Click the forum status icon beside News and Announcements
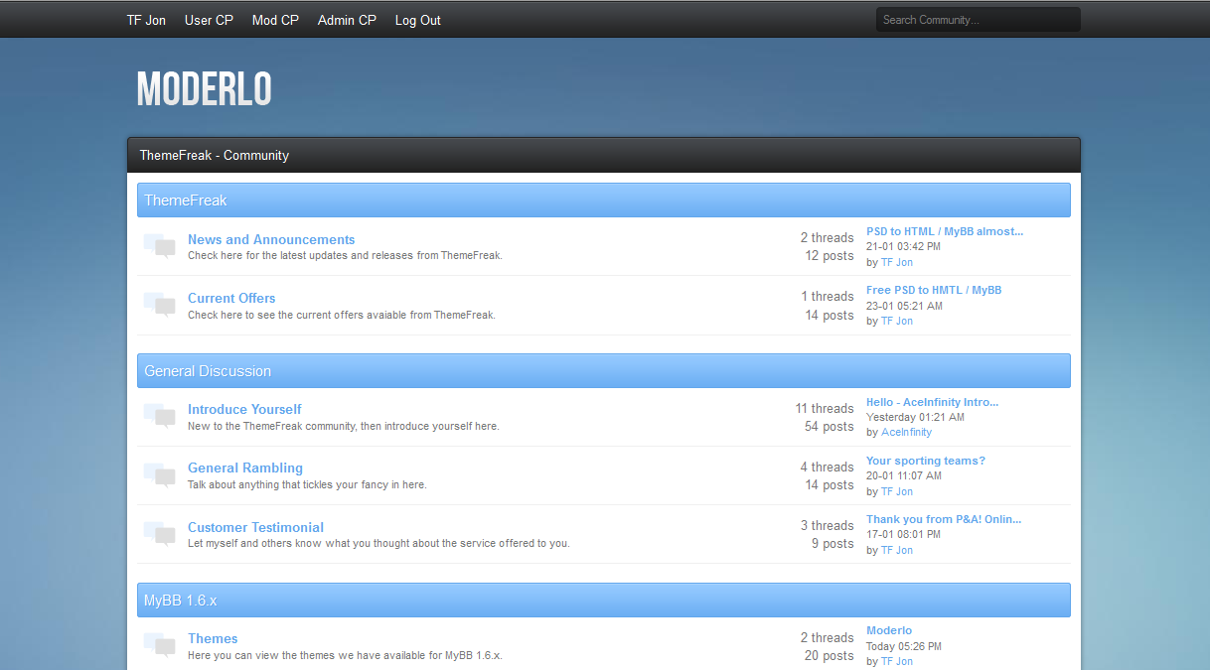The width and height of the screenshot is (1210, 670). 160,246
